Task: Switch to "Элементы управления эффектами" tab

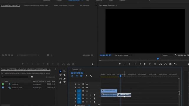Action: pyautogui.click(x=36, y=5)
